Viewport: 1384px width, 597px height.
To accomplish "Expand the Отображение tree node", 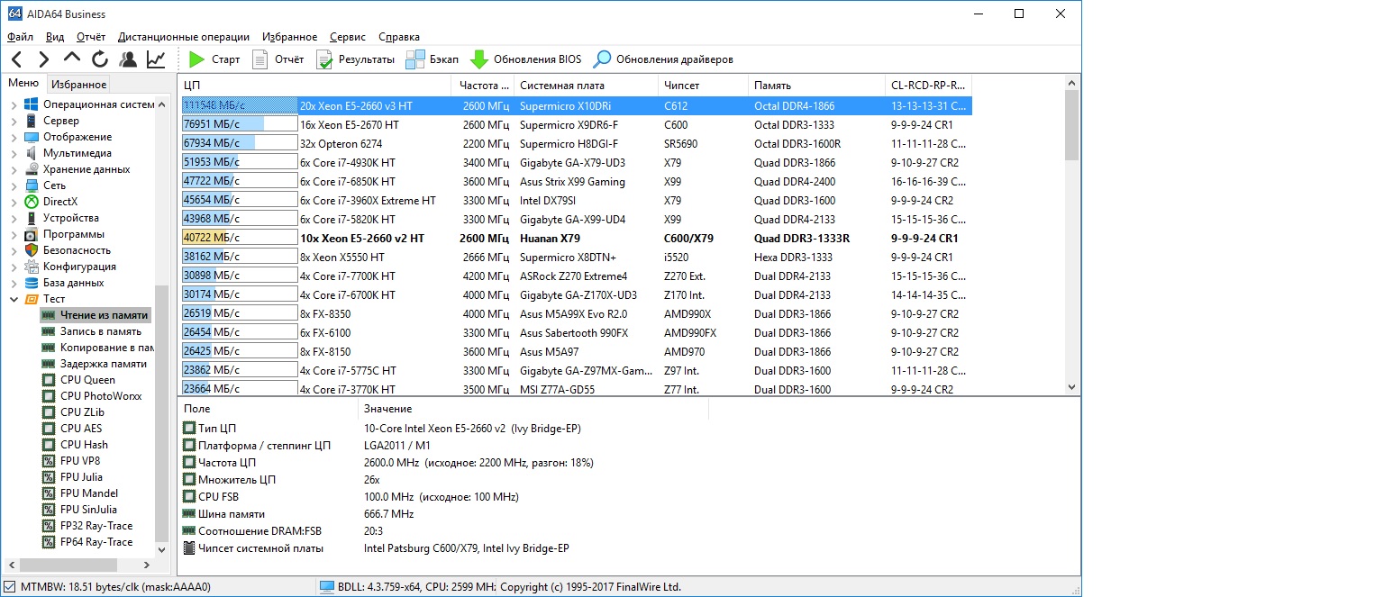I will 14,137.
